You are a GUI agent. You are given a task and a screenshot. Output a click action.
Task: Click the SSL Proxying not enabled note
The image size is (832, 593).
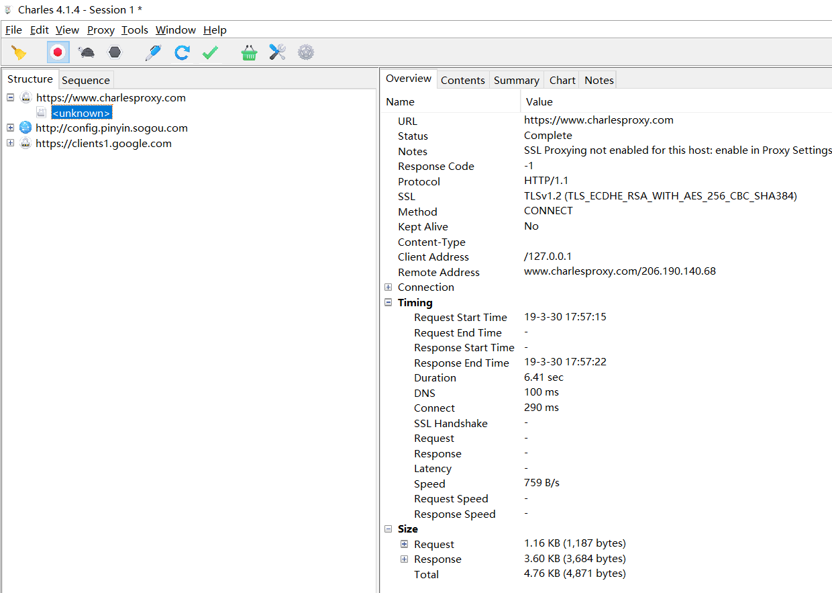[678, 150]
